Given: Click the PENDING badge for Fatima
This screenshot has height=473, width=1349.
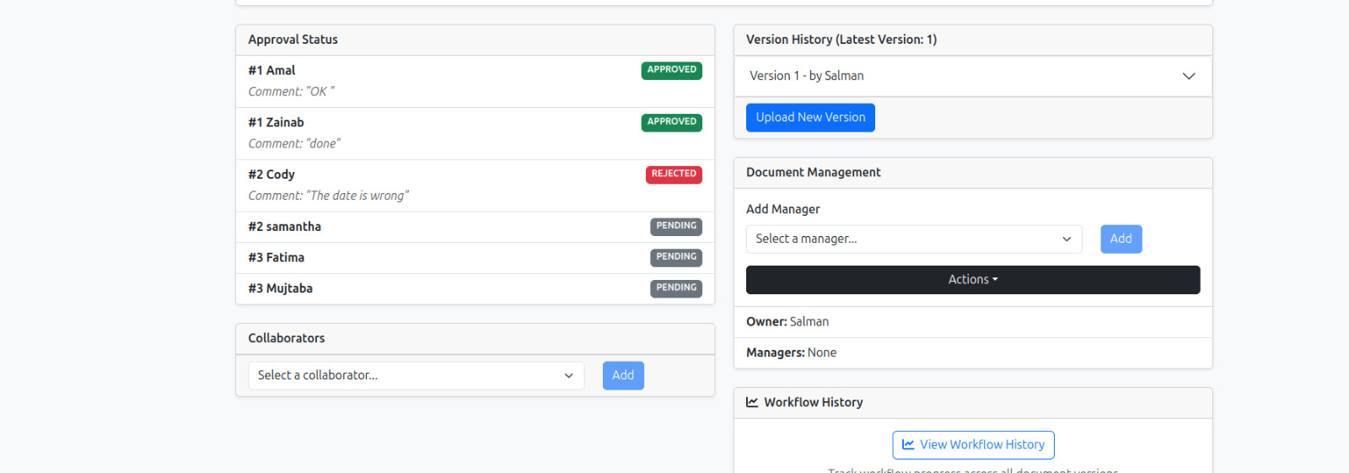Looking at the screenshot, I should pyautogui.click(x=676, y=257).
